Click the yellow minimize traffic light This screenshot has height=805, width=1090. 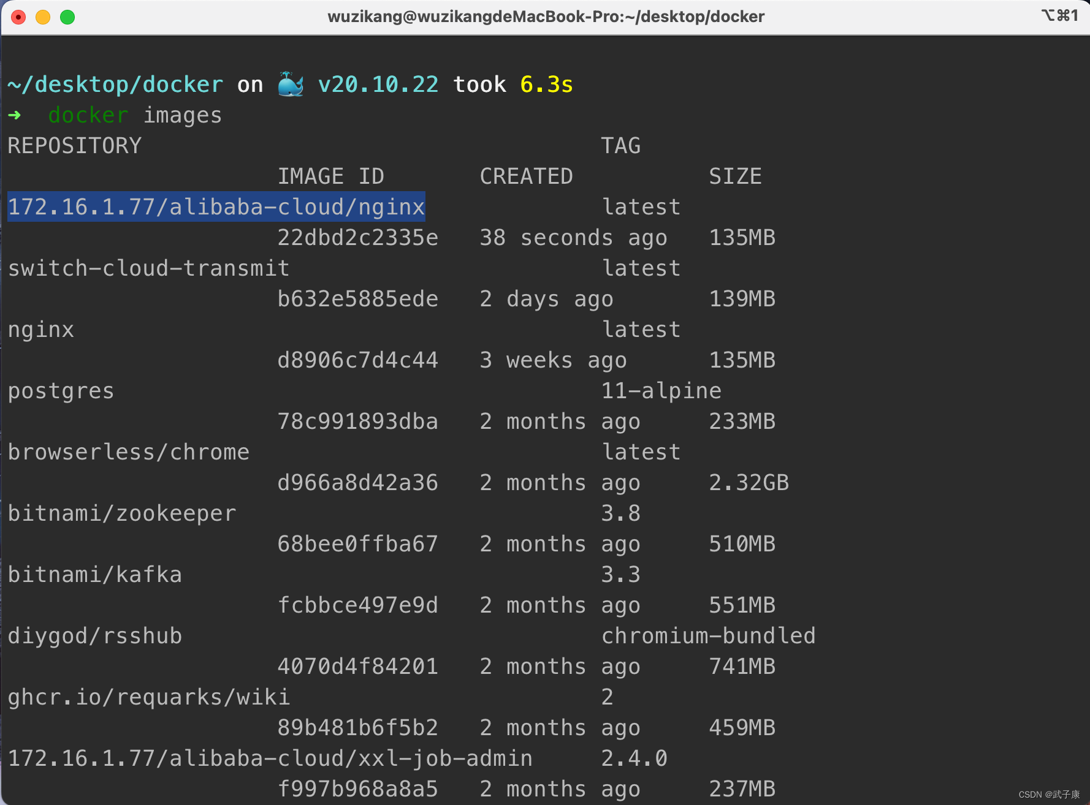(43, 17)
